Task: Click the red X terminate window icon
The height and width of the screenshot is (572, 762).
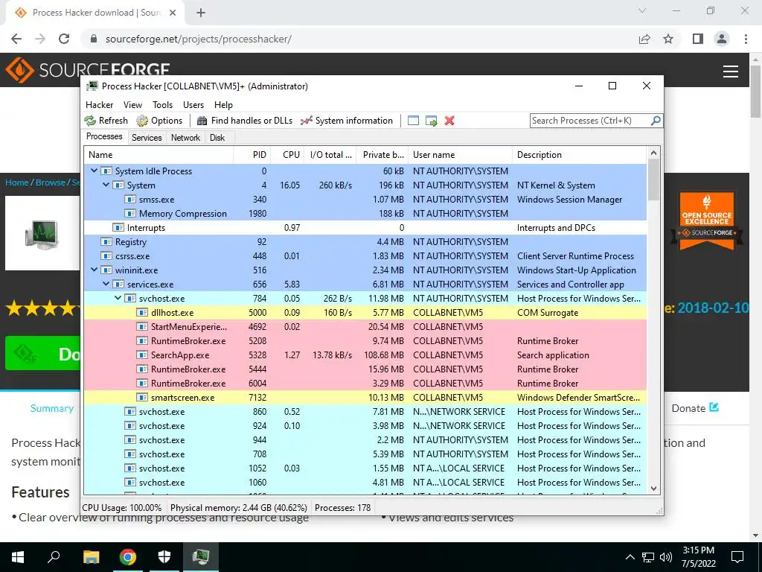Action: coord(449,121)
